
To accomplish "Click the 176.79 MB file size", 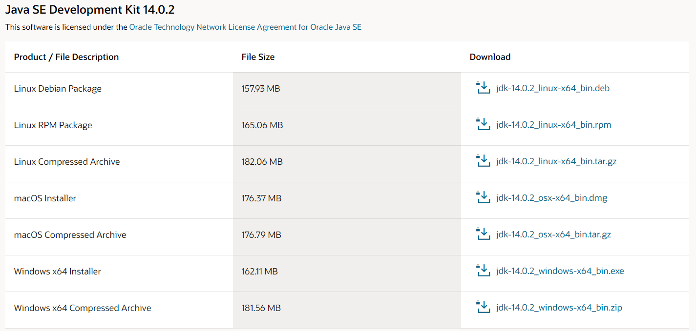I will [x=261, y=235].
